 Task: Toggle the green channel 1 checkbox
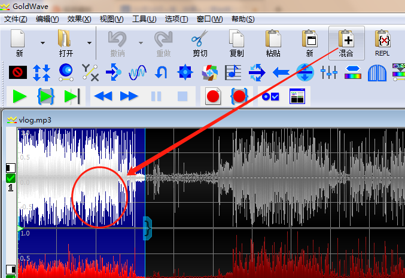[x=10, y=178]
